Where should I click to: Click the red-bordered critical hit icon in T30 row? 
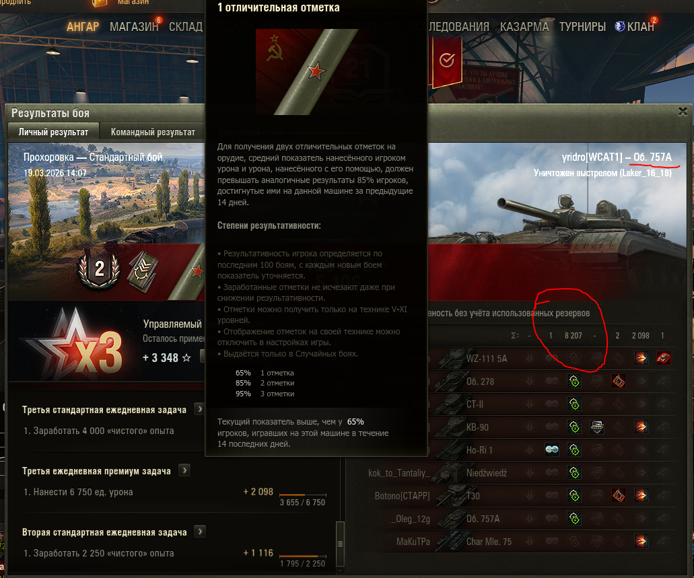[619, 495]
